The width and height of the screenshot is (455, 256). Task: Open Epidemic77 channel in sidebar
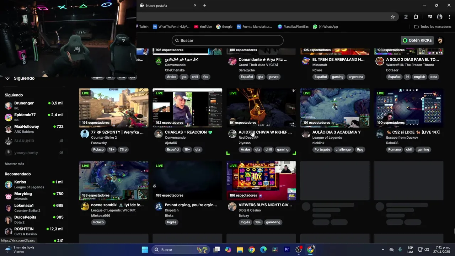(34, 117)
